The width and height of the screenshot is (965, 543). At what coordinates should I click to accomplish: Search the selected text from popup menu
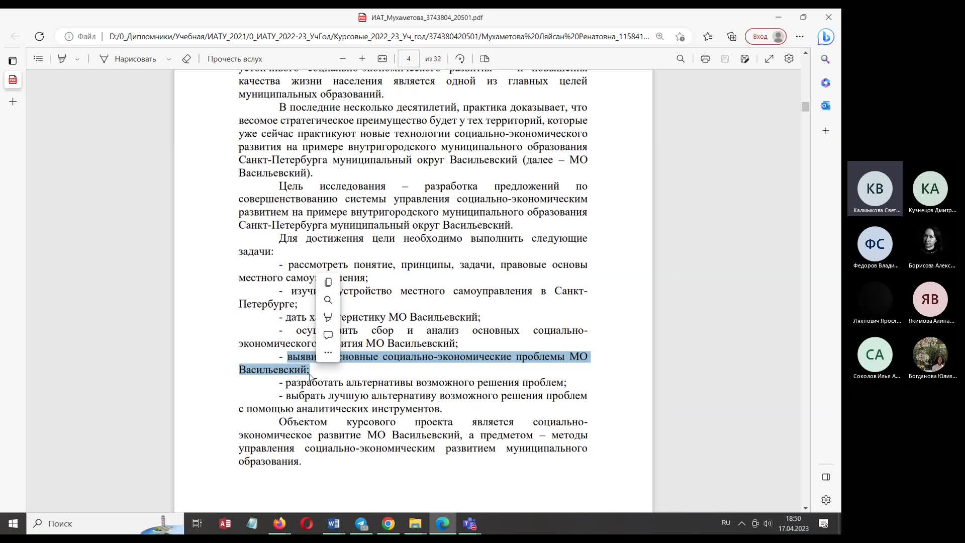(x=328, y=300)
